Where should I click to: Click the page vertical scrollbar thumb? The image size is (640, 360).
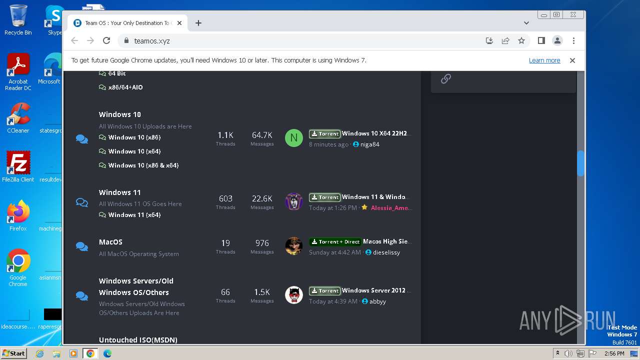click(x=580, y=163)
